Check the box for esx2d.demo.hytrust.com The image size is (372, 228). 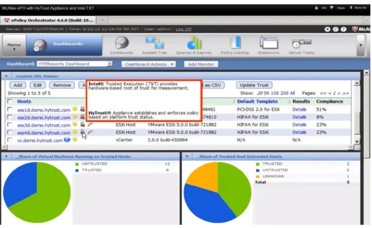(10, 117)
